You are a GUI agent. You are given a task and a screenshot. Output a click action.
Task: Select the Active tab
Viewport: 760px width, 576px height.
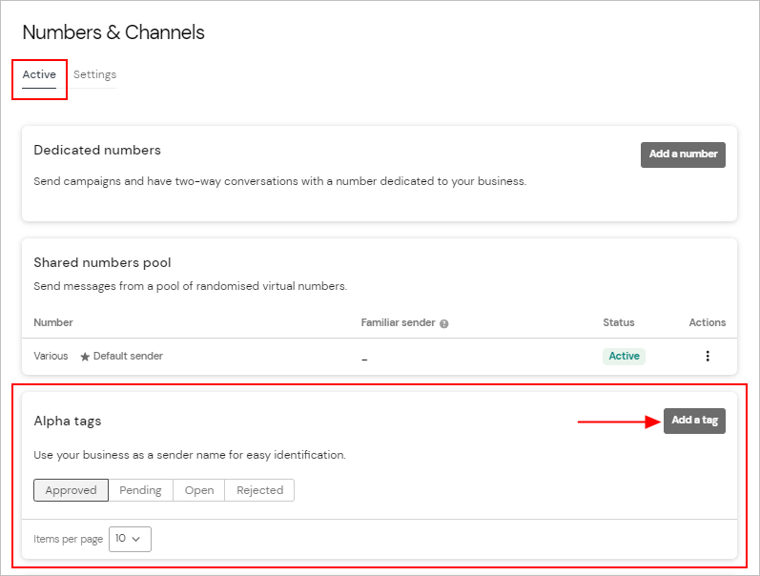(39, 74)
